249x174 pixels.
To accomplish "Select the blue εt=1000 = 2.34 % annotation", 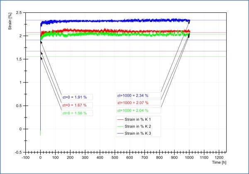I will pyautogui.click(x=133, y=96).
